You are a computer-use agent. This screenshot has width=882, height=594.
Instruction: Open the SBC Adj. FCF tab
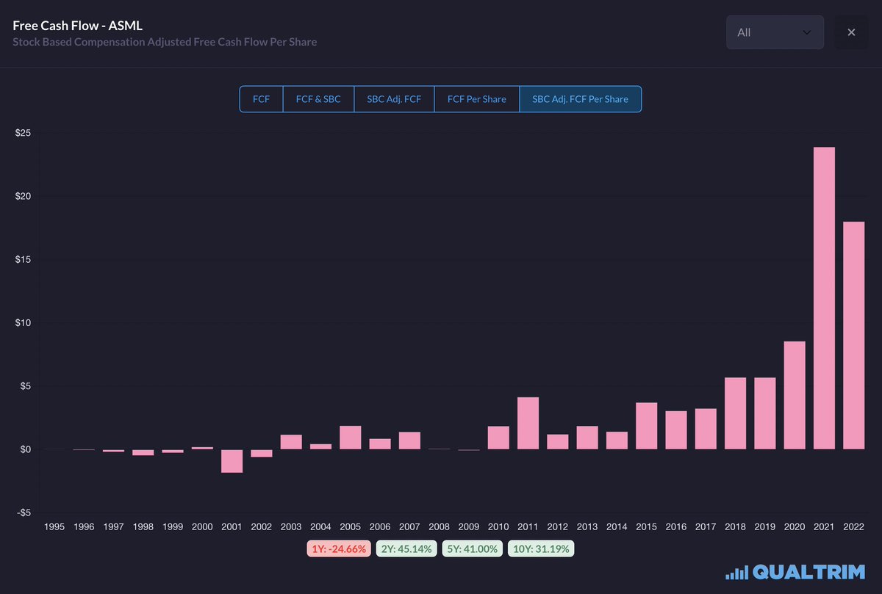point(394,99)
